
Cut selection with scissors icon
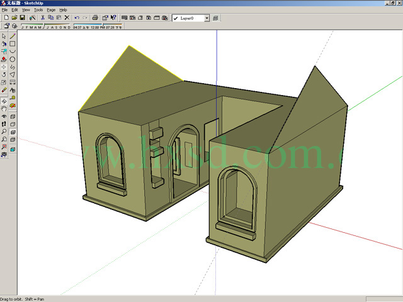[43, 18]
